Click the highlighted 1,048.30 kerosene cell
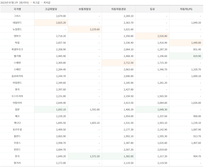 (152, 109)
